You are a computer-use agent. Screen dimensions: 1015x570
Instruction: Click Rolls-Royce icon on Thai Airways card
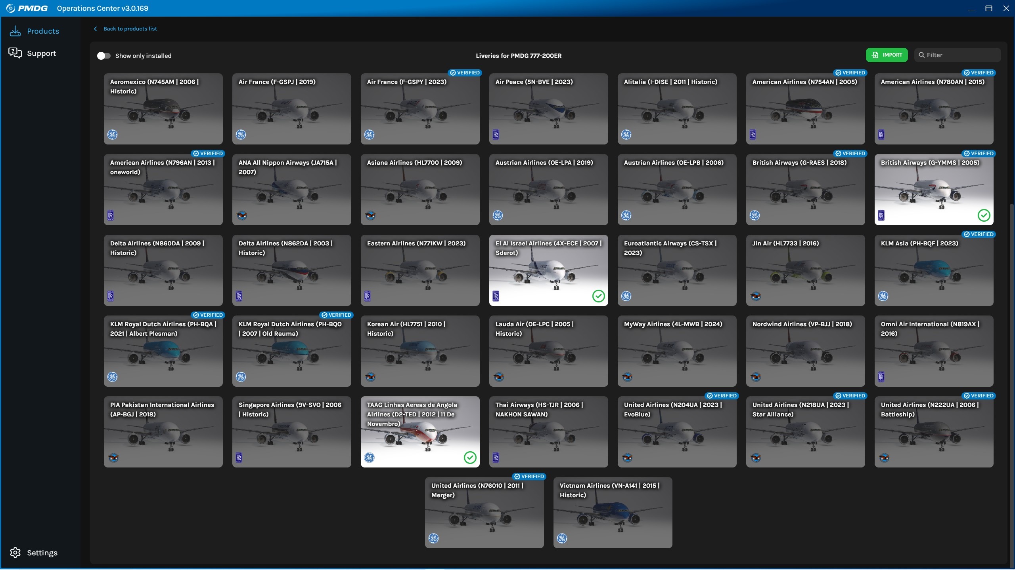click(496, 458)
